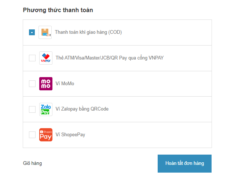Click the COD delivery package icon
This screenshot has height=177, width=231.
pos(45,32)
